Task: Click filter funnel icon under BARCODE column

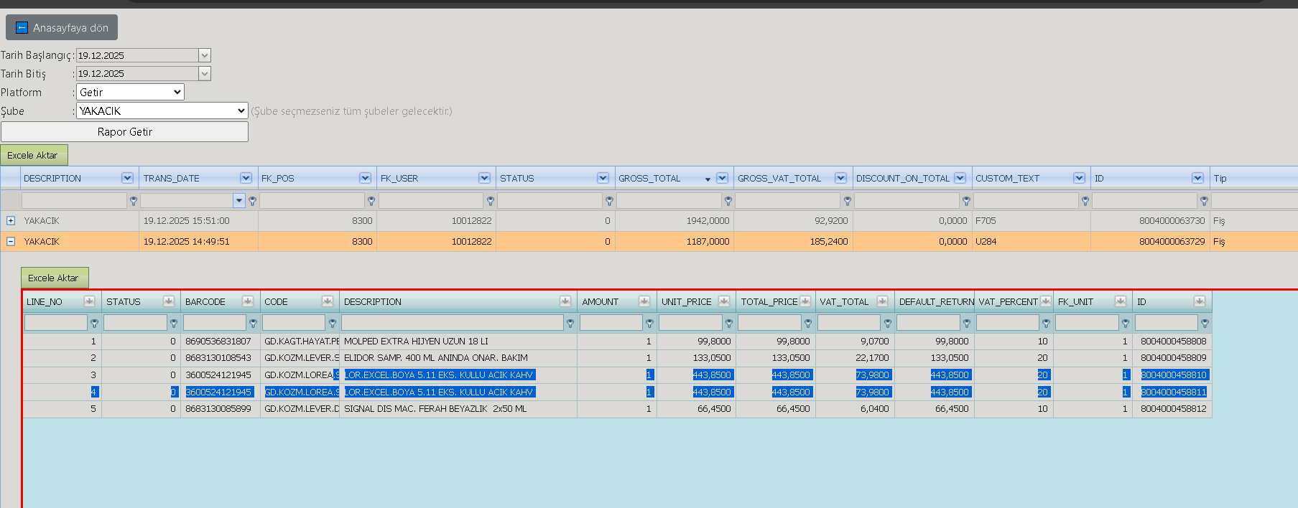Action: pyautogui.click(x=253, y=324)
